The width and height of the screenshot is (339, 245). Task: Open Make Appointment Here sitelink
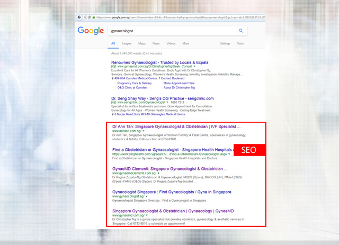point(179,83)
